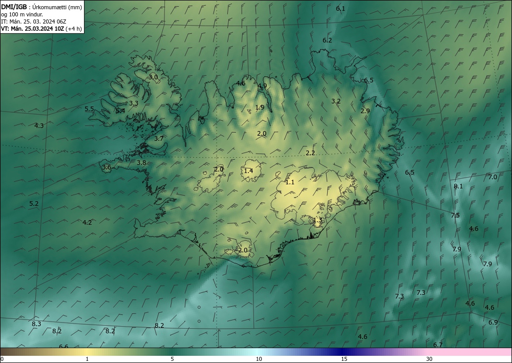Click the 4.3 value over the sea
Viewport: 512px width, 363px height.
pyautogui.click(x=39, y=125)
